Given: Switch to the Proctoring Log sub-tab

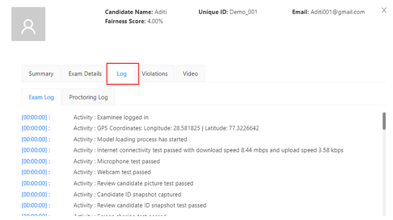Looking at the screenshot, I should pos(88,97).
